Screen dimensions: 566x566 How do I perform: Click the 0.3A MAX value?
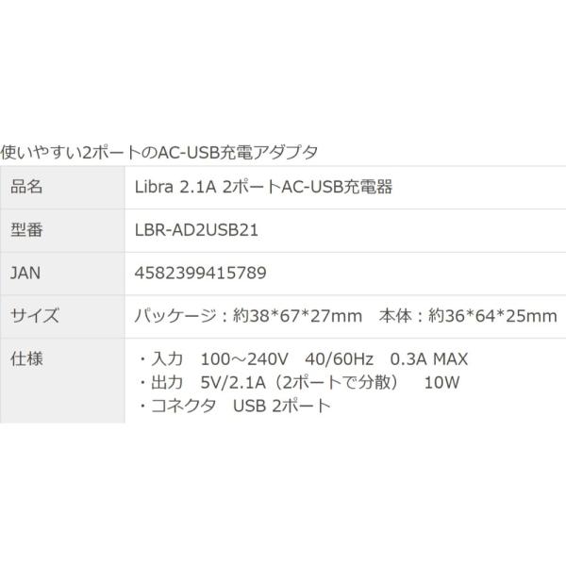coord(429,359)
